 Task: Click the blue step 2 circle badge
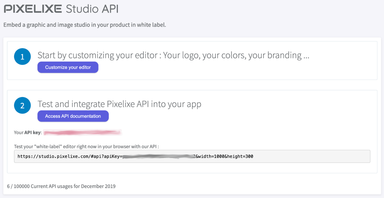(23, 105)
